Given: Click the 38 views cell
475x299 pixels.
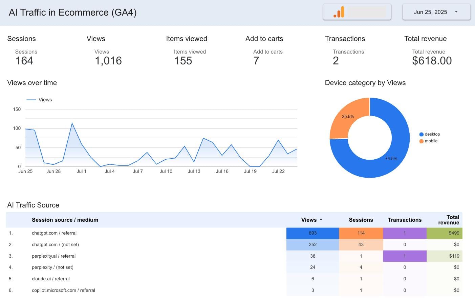Looking at the screenshot, I should tap(312, 256).
